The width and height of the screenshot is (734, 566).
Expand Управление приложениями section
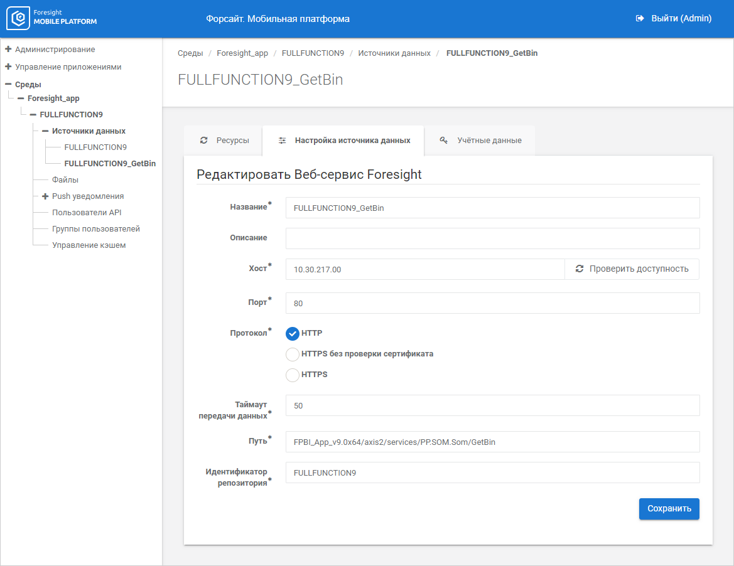(8, 67)
